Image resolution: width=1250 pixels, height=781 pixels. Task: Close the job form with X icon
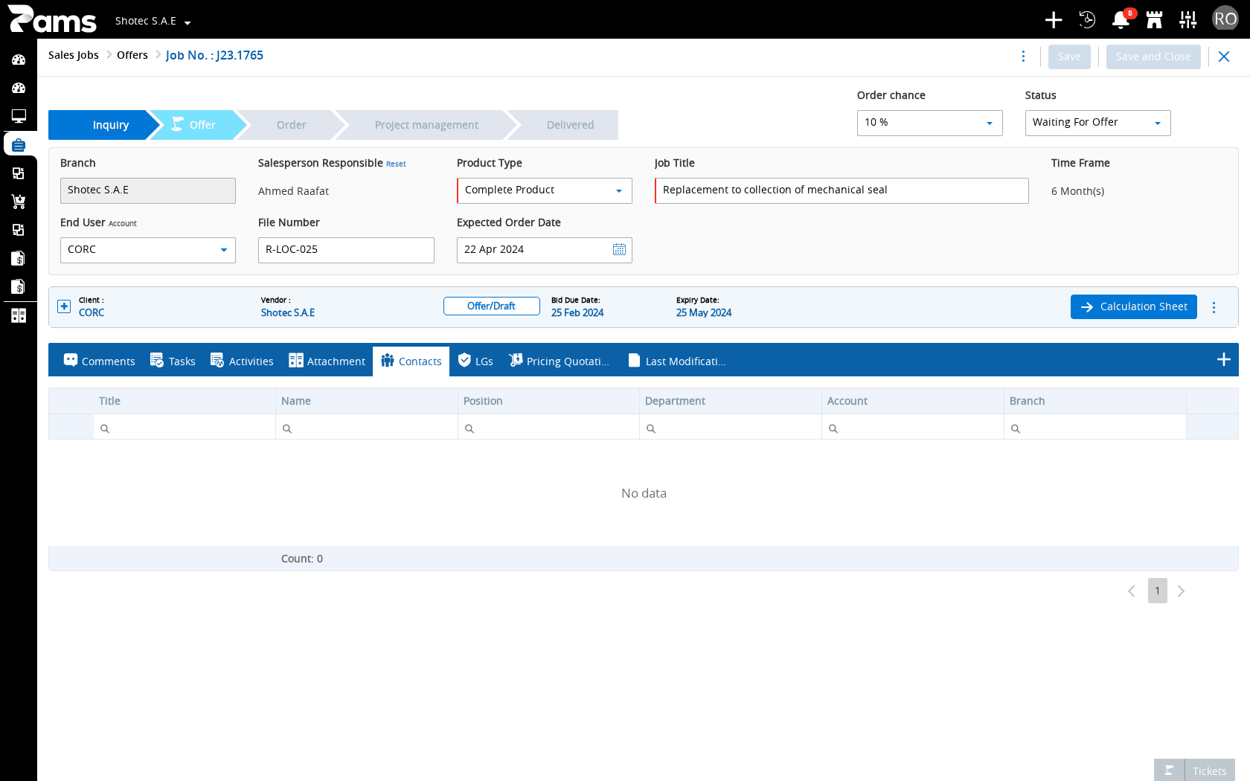click(x=1224, y=57)
